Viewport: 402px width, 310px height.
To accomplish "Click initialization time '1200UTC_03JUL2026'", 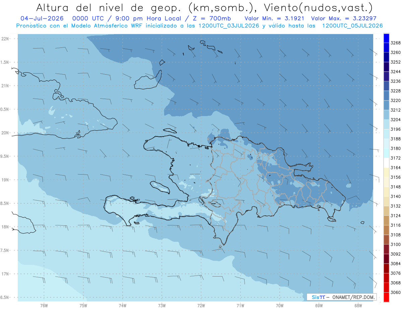I will tap(229, 26).
